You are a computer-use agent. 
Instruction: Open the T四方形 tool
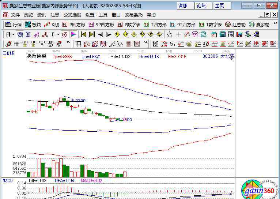155,25
